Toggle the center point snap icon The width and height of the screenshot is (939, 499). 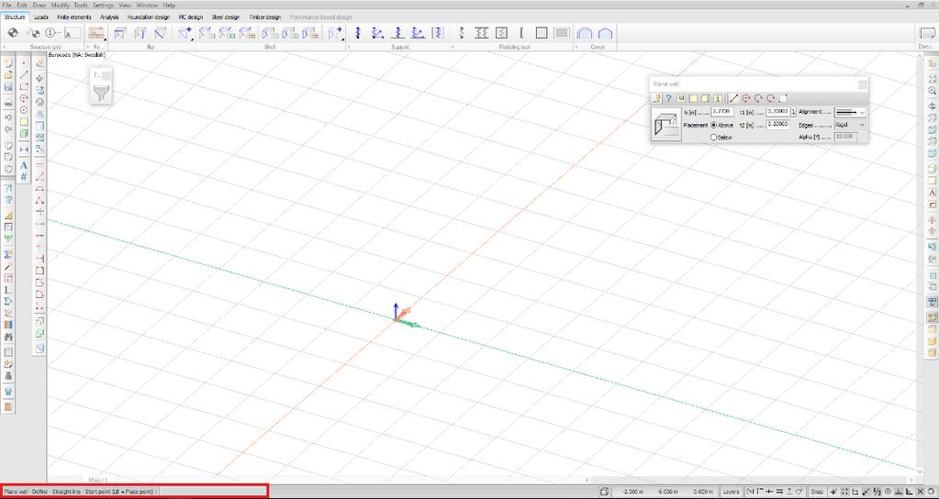pos(888,492)
